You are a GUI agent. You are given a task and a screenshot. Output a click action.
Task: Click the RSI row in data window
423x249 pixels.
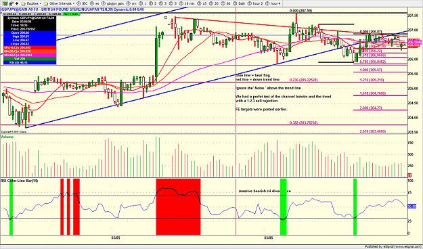coord(30,62)
